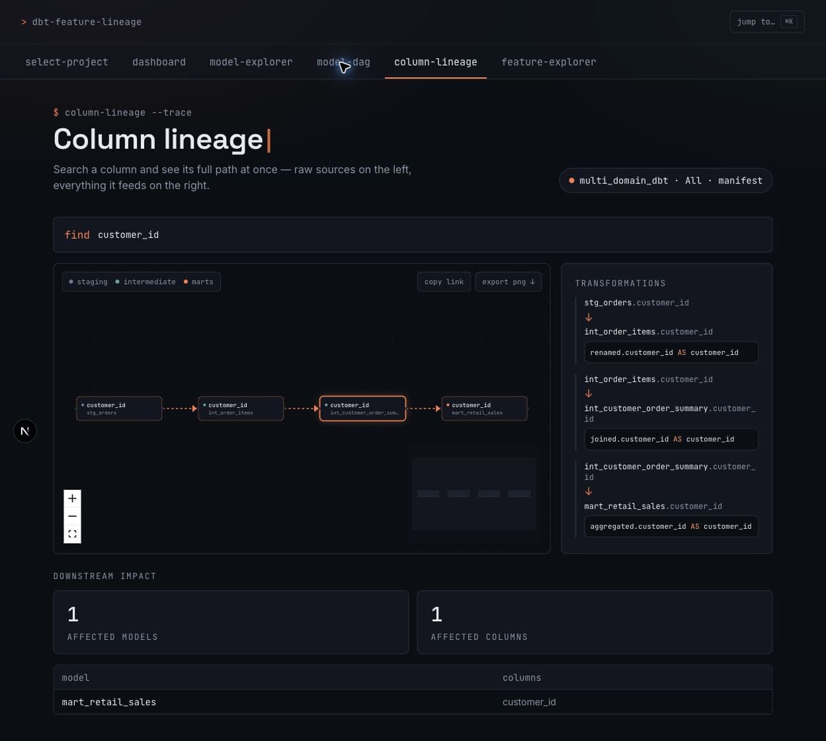Image resolution: width=826 pixels, height=741 pixels.
Task: Open the Affected Columns card
Action: (x=595, y=622)
